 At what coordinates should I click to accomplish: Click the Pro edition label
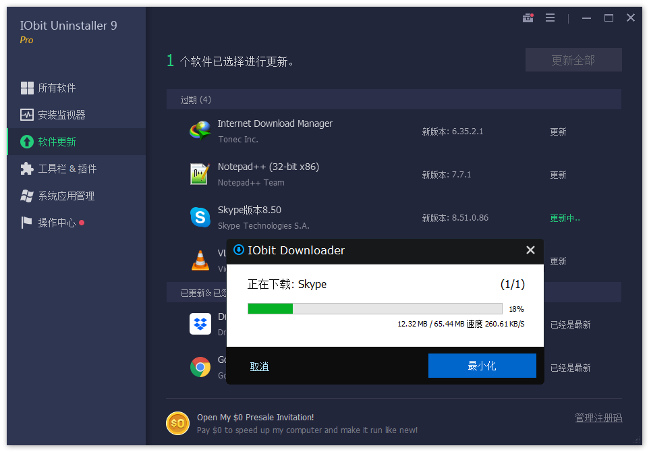tap(26, 40)
